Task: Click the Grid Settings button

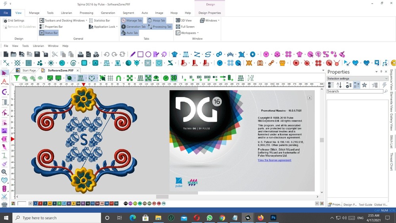Action: (x=13, y=21)
